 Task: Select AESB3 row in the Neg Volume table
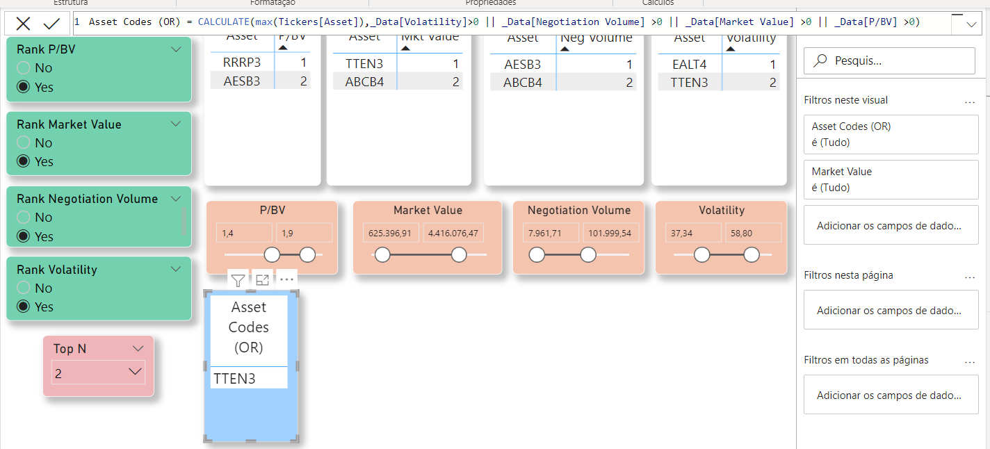(x=563, y=64)
